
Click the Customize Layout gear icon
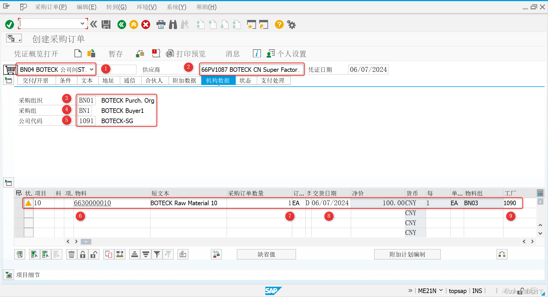coord(291,25)
